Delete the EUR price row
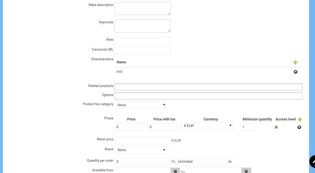 pyautogui.click(x=299, y=127)
